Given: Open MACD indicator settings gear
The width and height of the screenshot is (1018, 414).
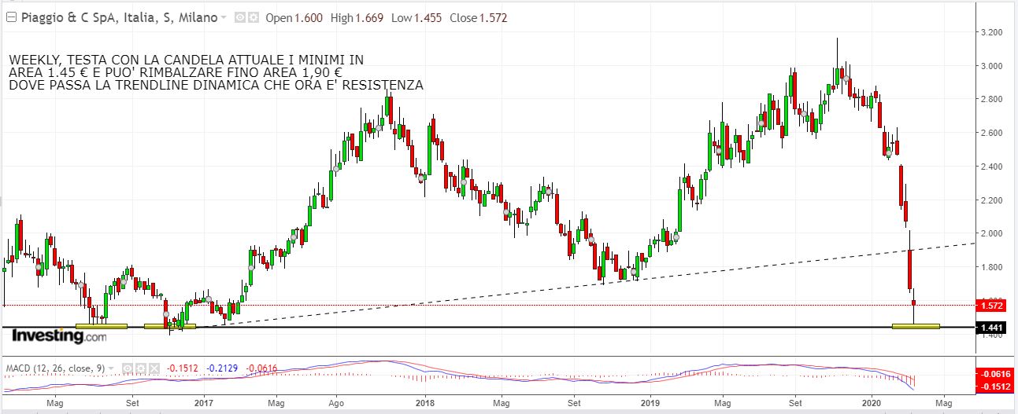Looking at the screenshot, I should [139, 368].
